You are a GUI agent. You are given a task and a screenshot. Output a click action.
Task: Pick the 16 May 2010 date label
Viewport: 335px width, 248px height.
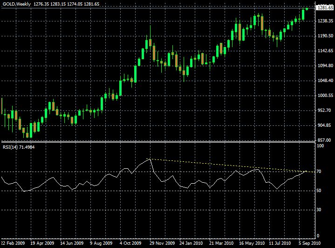(x=250, y=243)
